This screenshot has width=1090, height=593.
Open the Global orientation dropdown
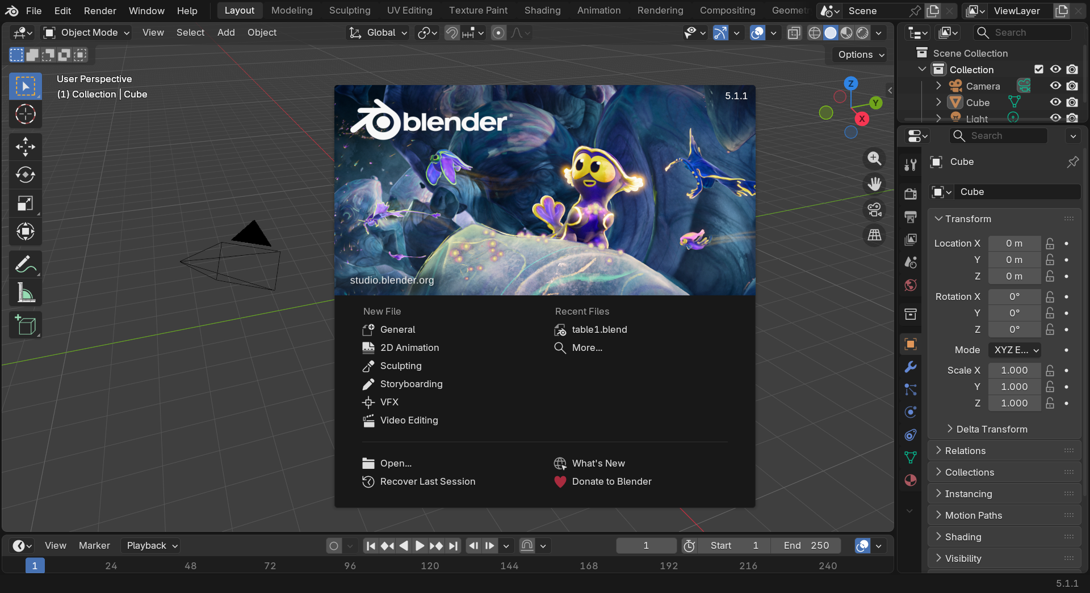pyautogui.click(x=378, y=33)
